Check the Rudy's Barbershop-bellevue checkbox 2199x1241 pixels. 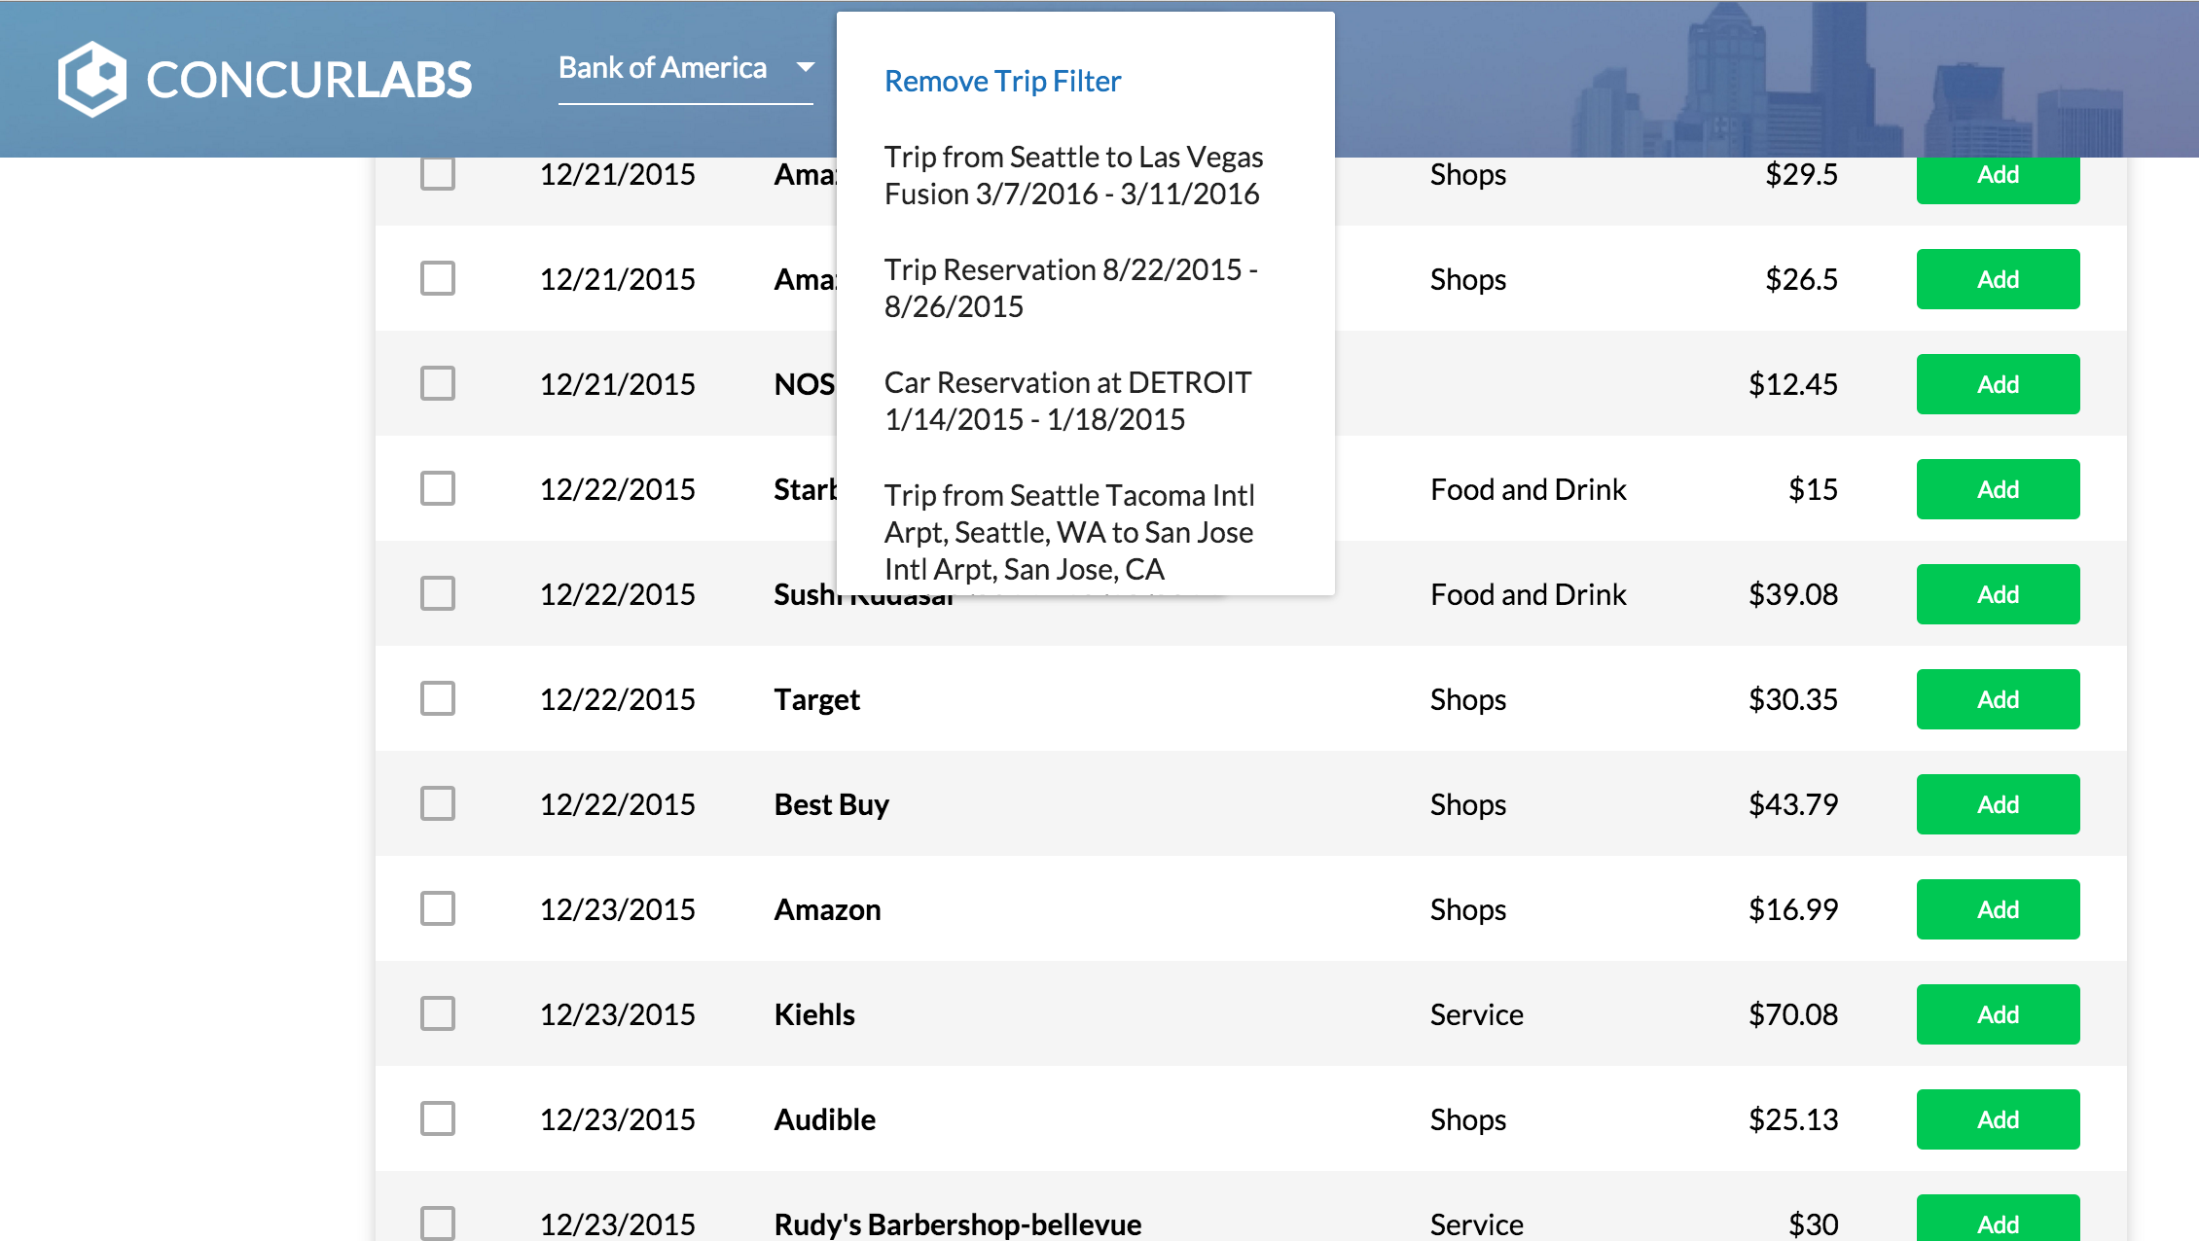click(438, 1223)
